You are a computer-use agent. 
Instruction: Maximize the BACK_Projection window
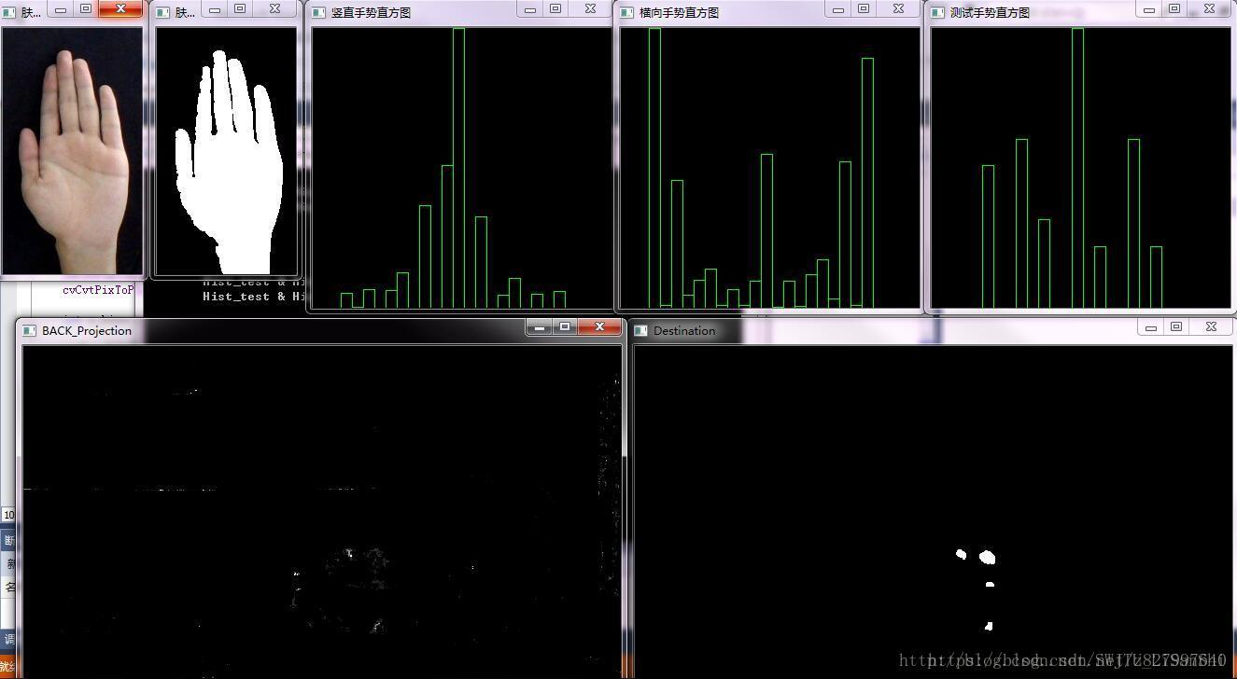pyautogui.click(x=565, y=326)
